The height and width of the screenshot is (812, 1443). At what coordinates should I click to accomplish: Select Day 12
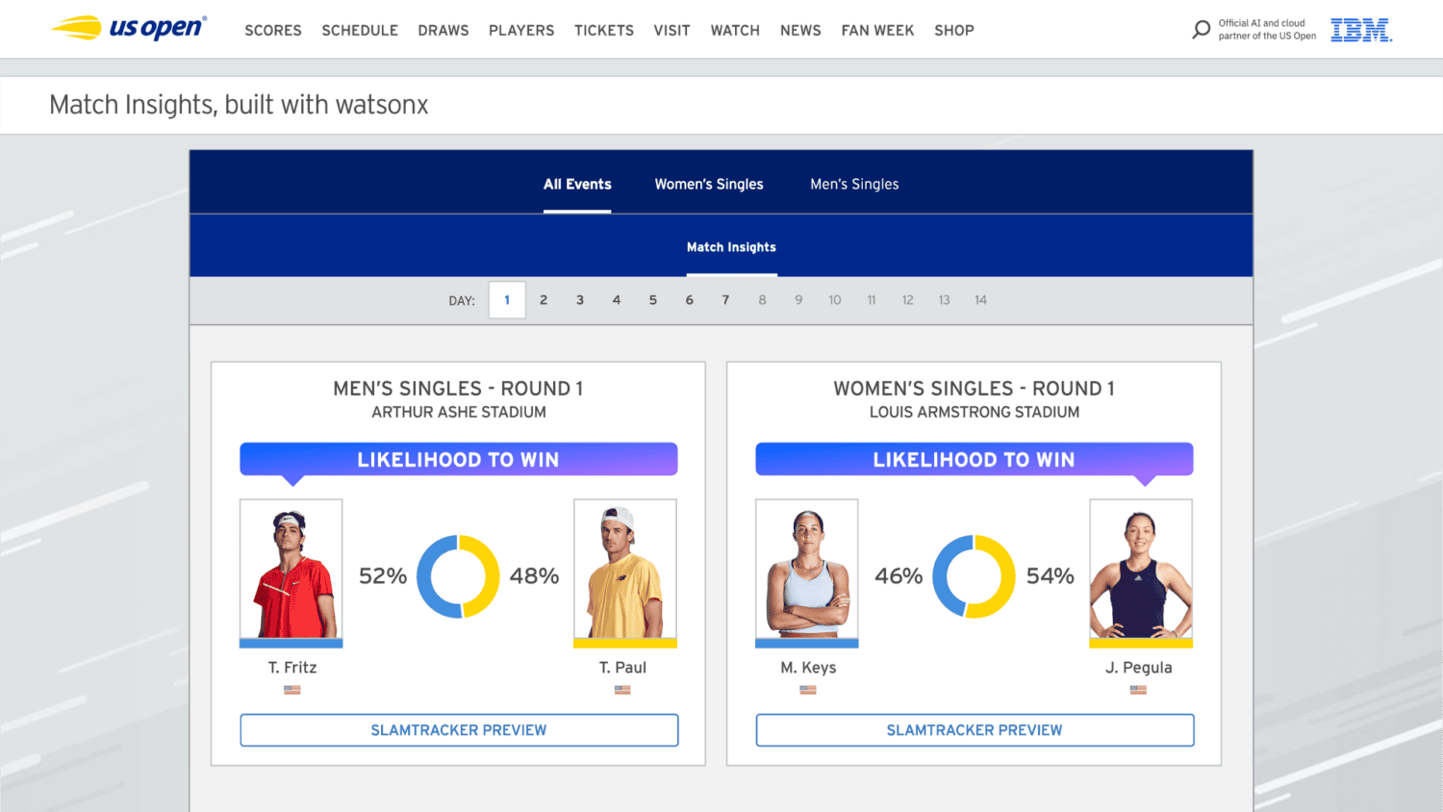point(908,300)
